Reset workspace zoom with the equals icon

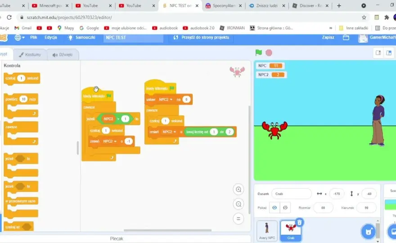[x=238, y=219]
